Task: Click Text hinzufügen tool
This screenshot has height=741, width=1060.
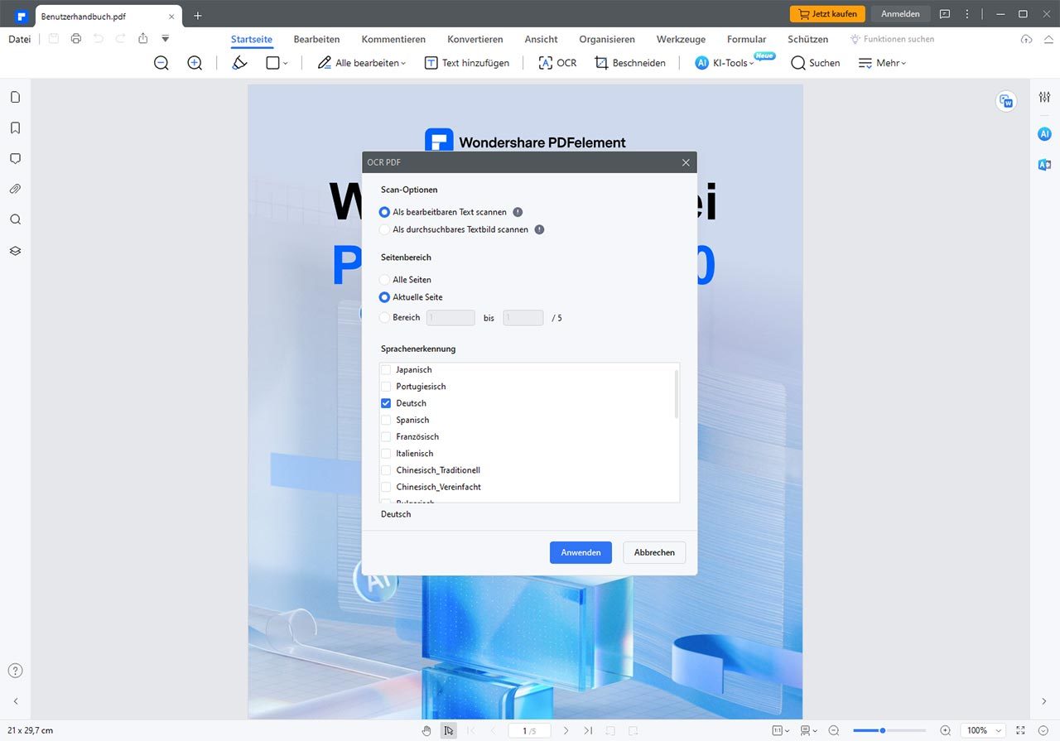Action: (x=467, y=63)
